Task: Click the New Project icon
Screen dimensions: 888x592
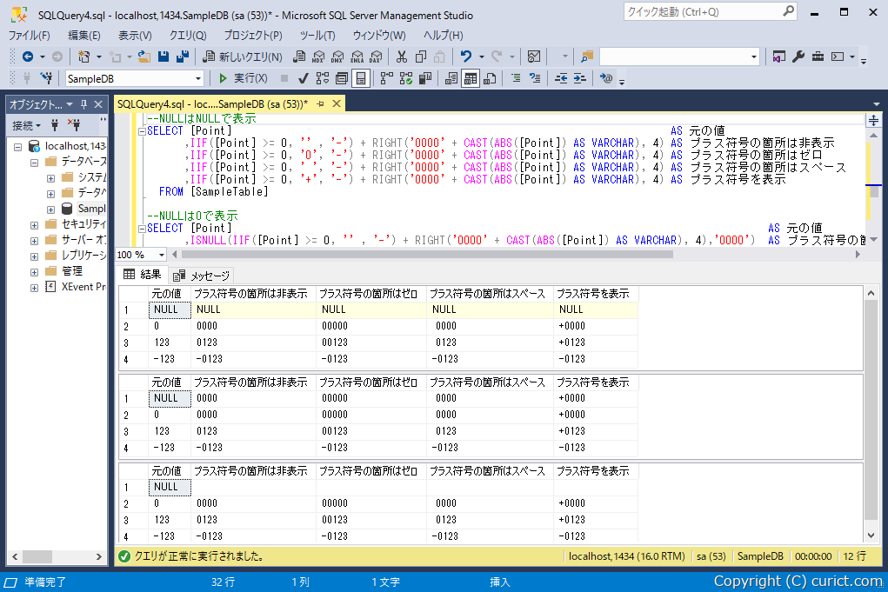Action: pos(83,57)
